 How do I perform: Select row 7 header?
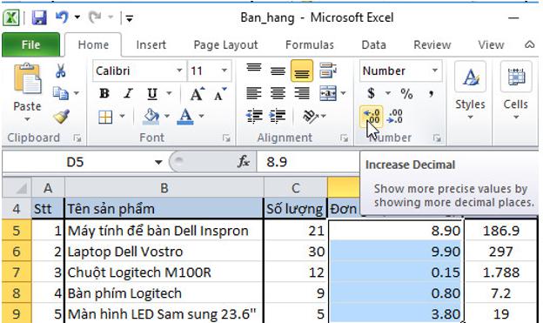tap(17, 273)
